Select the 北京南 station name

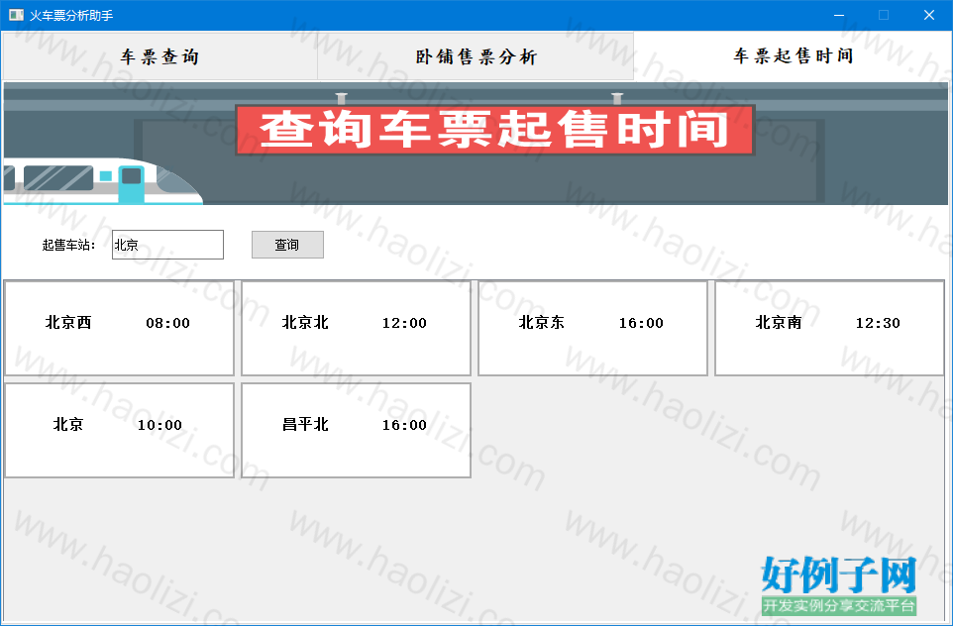point(779,322)
